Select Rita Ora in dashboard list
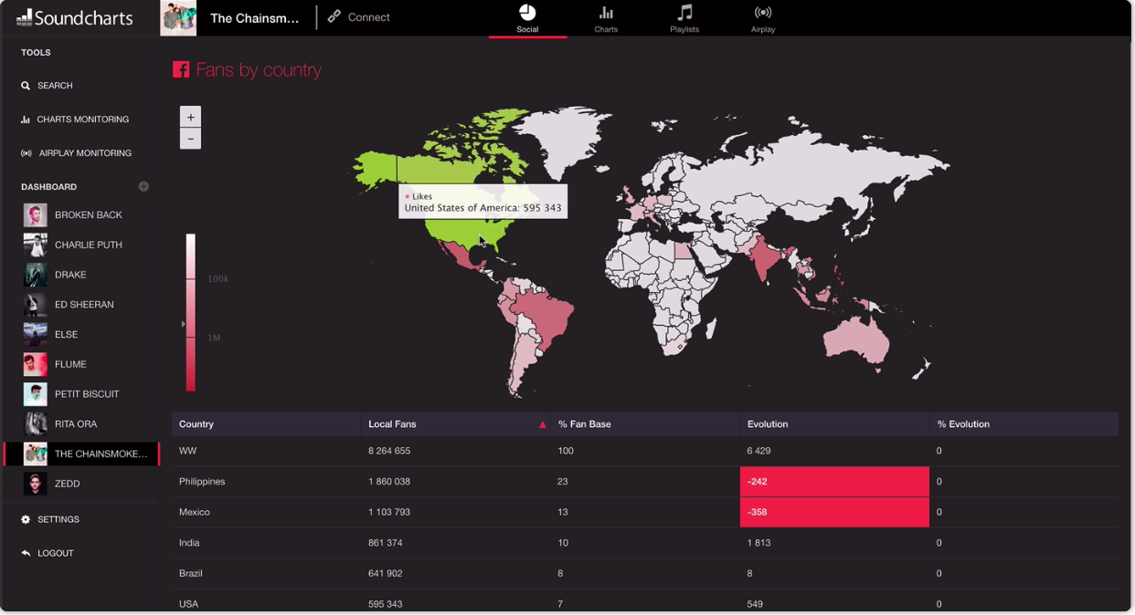 pos(80,424)
